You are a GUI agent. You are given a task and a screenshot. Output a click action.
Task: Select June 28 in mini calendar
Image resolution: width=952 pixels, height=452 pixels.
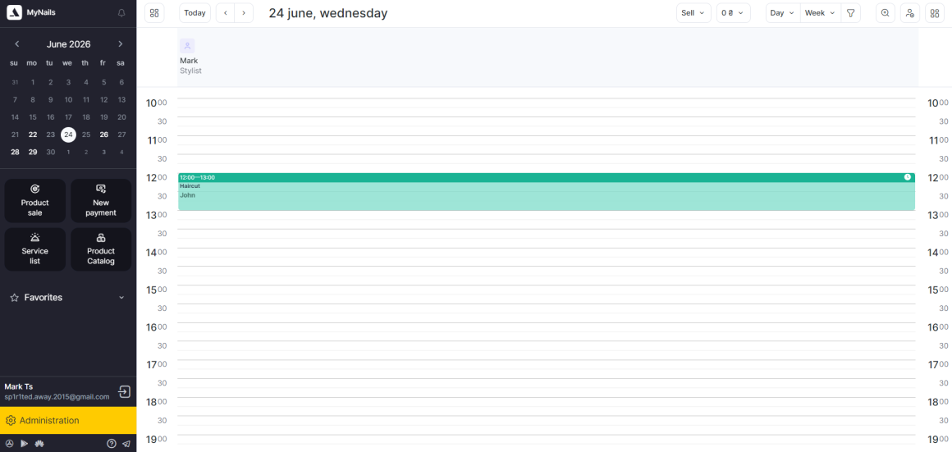coord(15,152)
